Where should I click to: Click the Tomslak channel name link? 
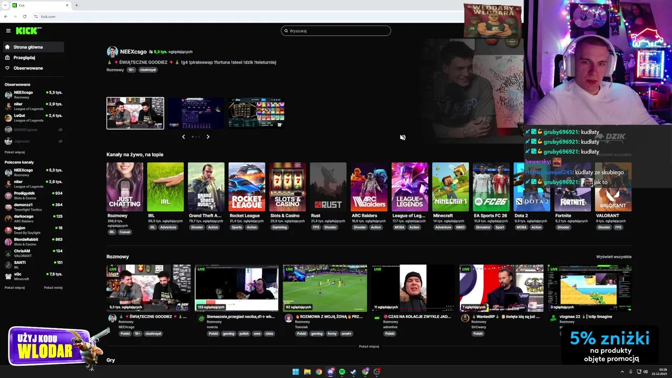(301, 327)
